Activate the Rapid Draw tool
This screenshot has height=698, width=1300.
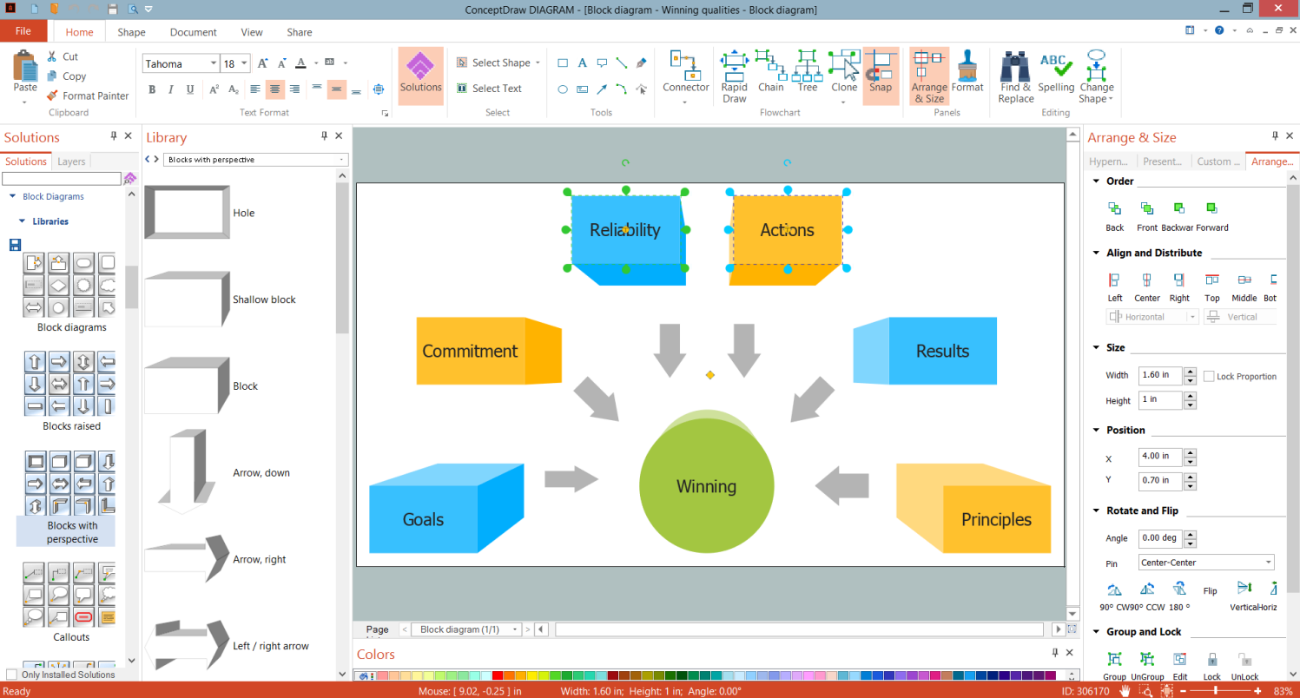click(x=734, y=76)
